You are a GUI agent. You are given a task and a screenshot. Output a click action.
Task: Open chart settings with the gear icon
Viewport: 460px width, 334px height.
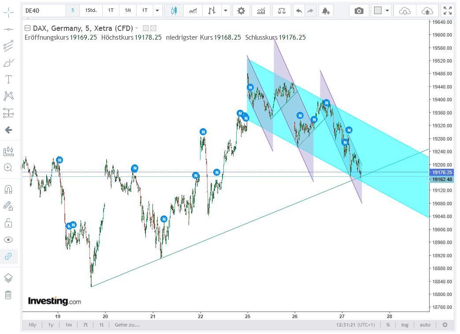[x=241, y=10]
